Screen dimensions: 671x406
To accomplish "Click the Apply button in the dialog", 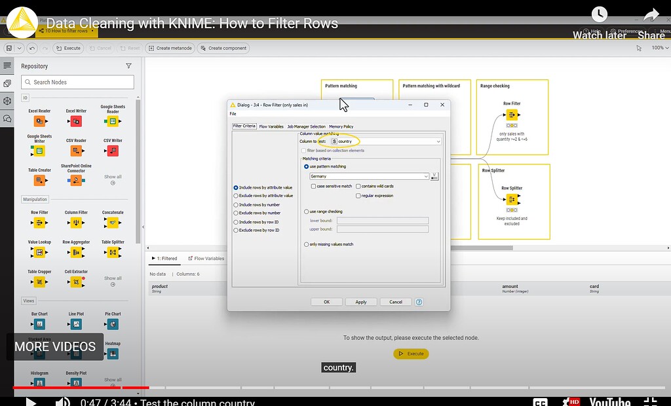I will (361, 301).
